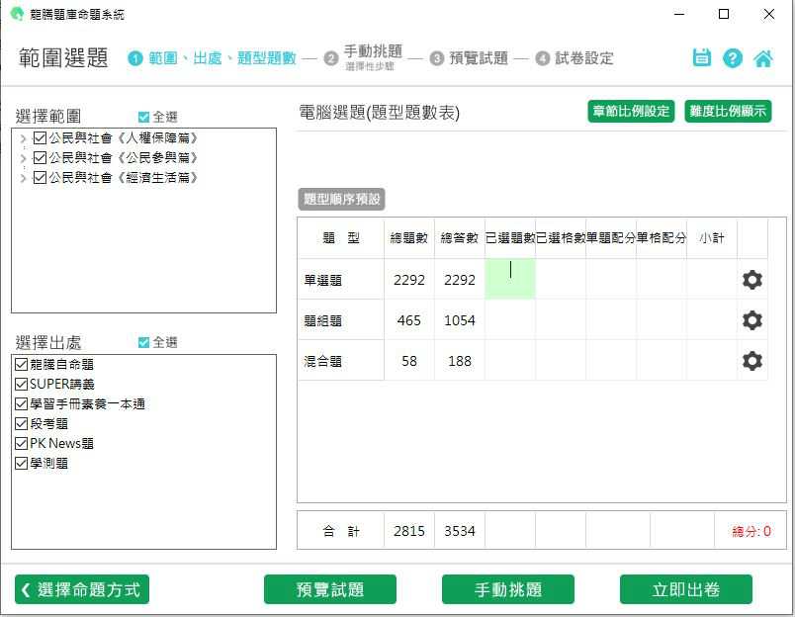Image resolution: width=795 pixels, height=617 pixels.
Task: Click the red 總分: 0 label
Action: (751, 531)
